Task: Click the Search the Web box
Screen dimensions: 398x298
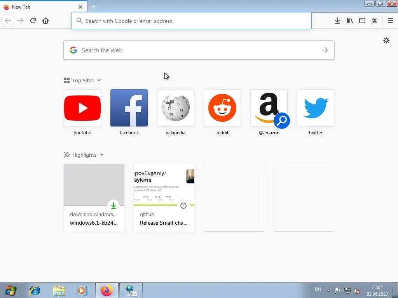Action: 199,50
